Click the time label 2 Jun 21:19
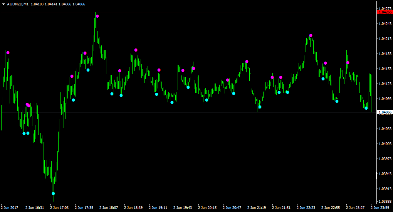The height and width of the screenshot is (212, 393). click(x=257, y=208)
